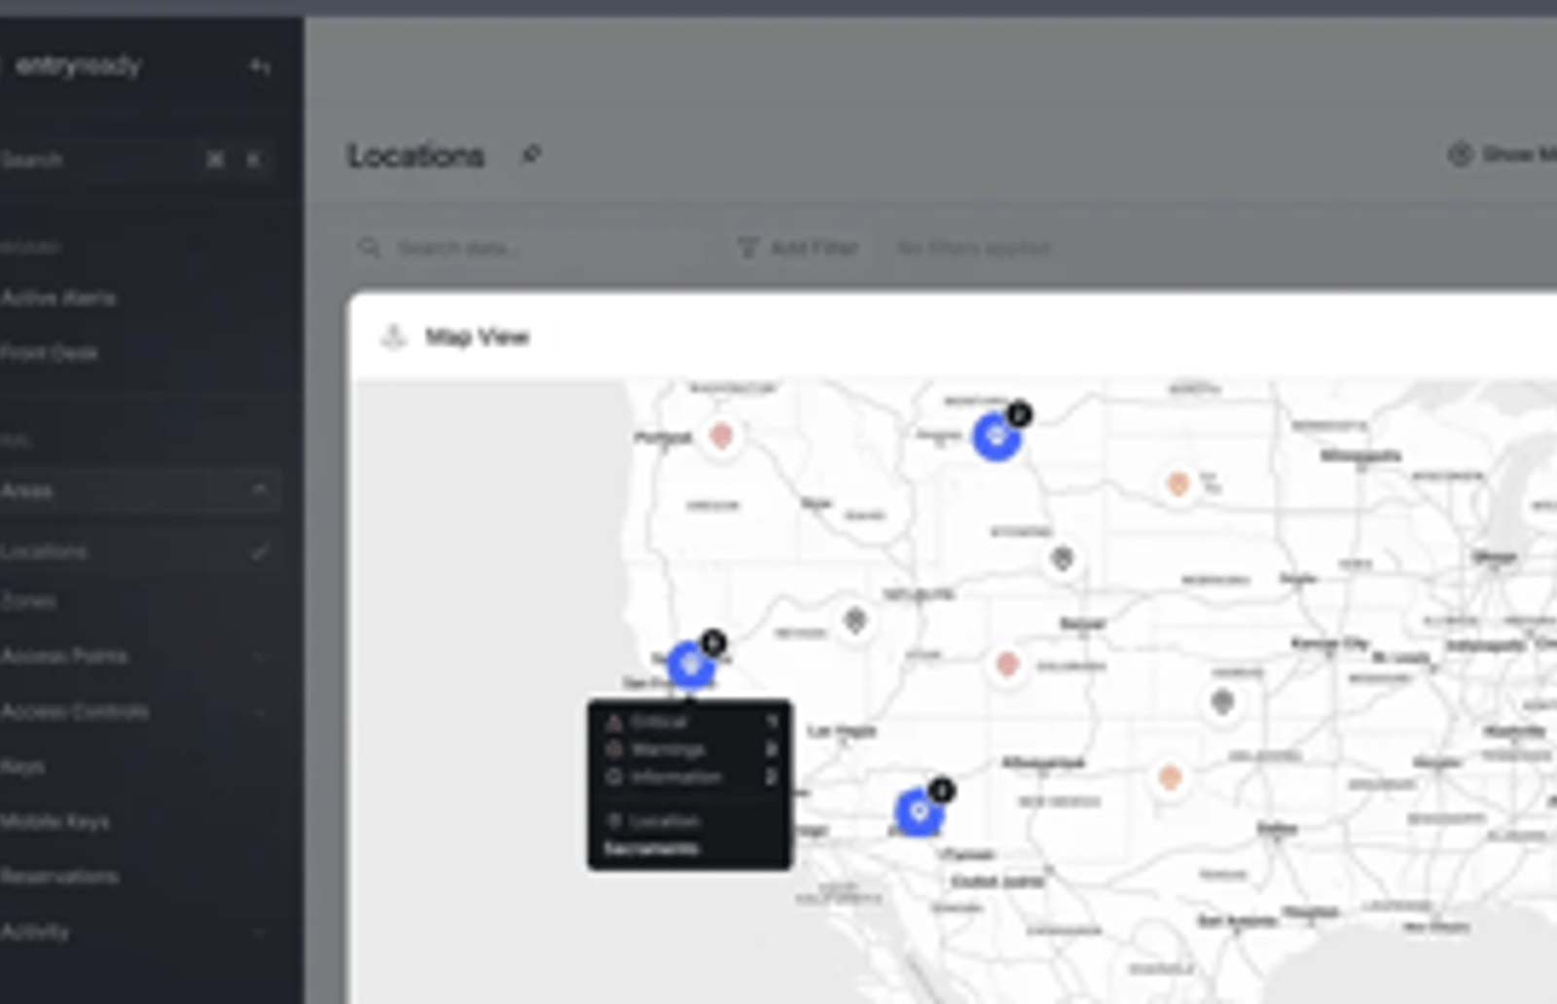Select the pink marker near Portland
Viewport: 1557px width, 1004px height.
pyautogui.click(x=721, y=436)
